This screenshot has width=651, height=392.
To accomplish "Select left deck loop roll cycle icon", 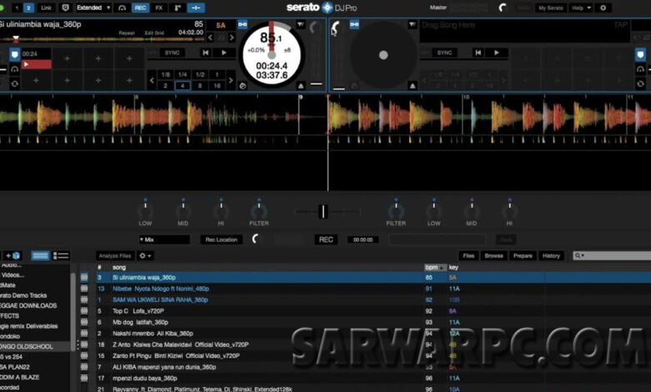I will point(14,83).
